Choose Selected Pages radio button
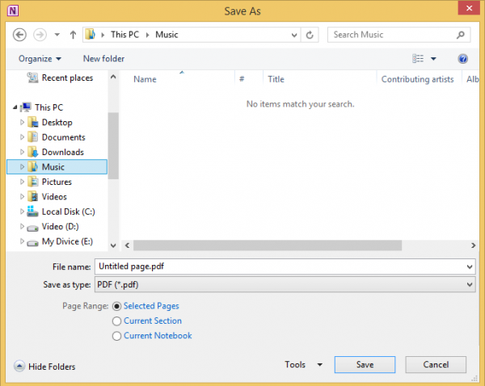485x386 pixels. coord(118,306)
